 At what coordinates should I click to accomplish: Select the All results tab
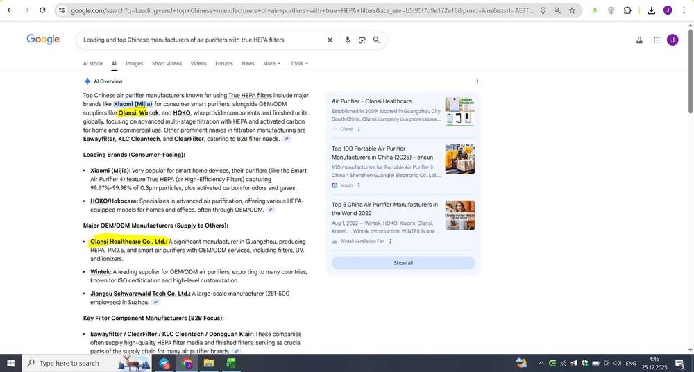click(x=115, y=63)
